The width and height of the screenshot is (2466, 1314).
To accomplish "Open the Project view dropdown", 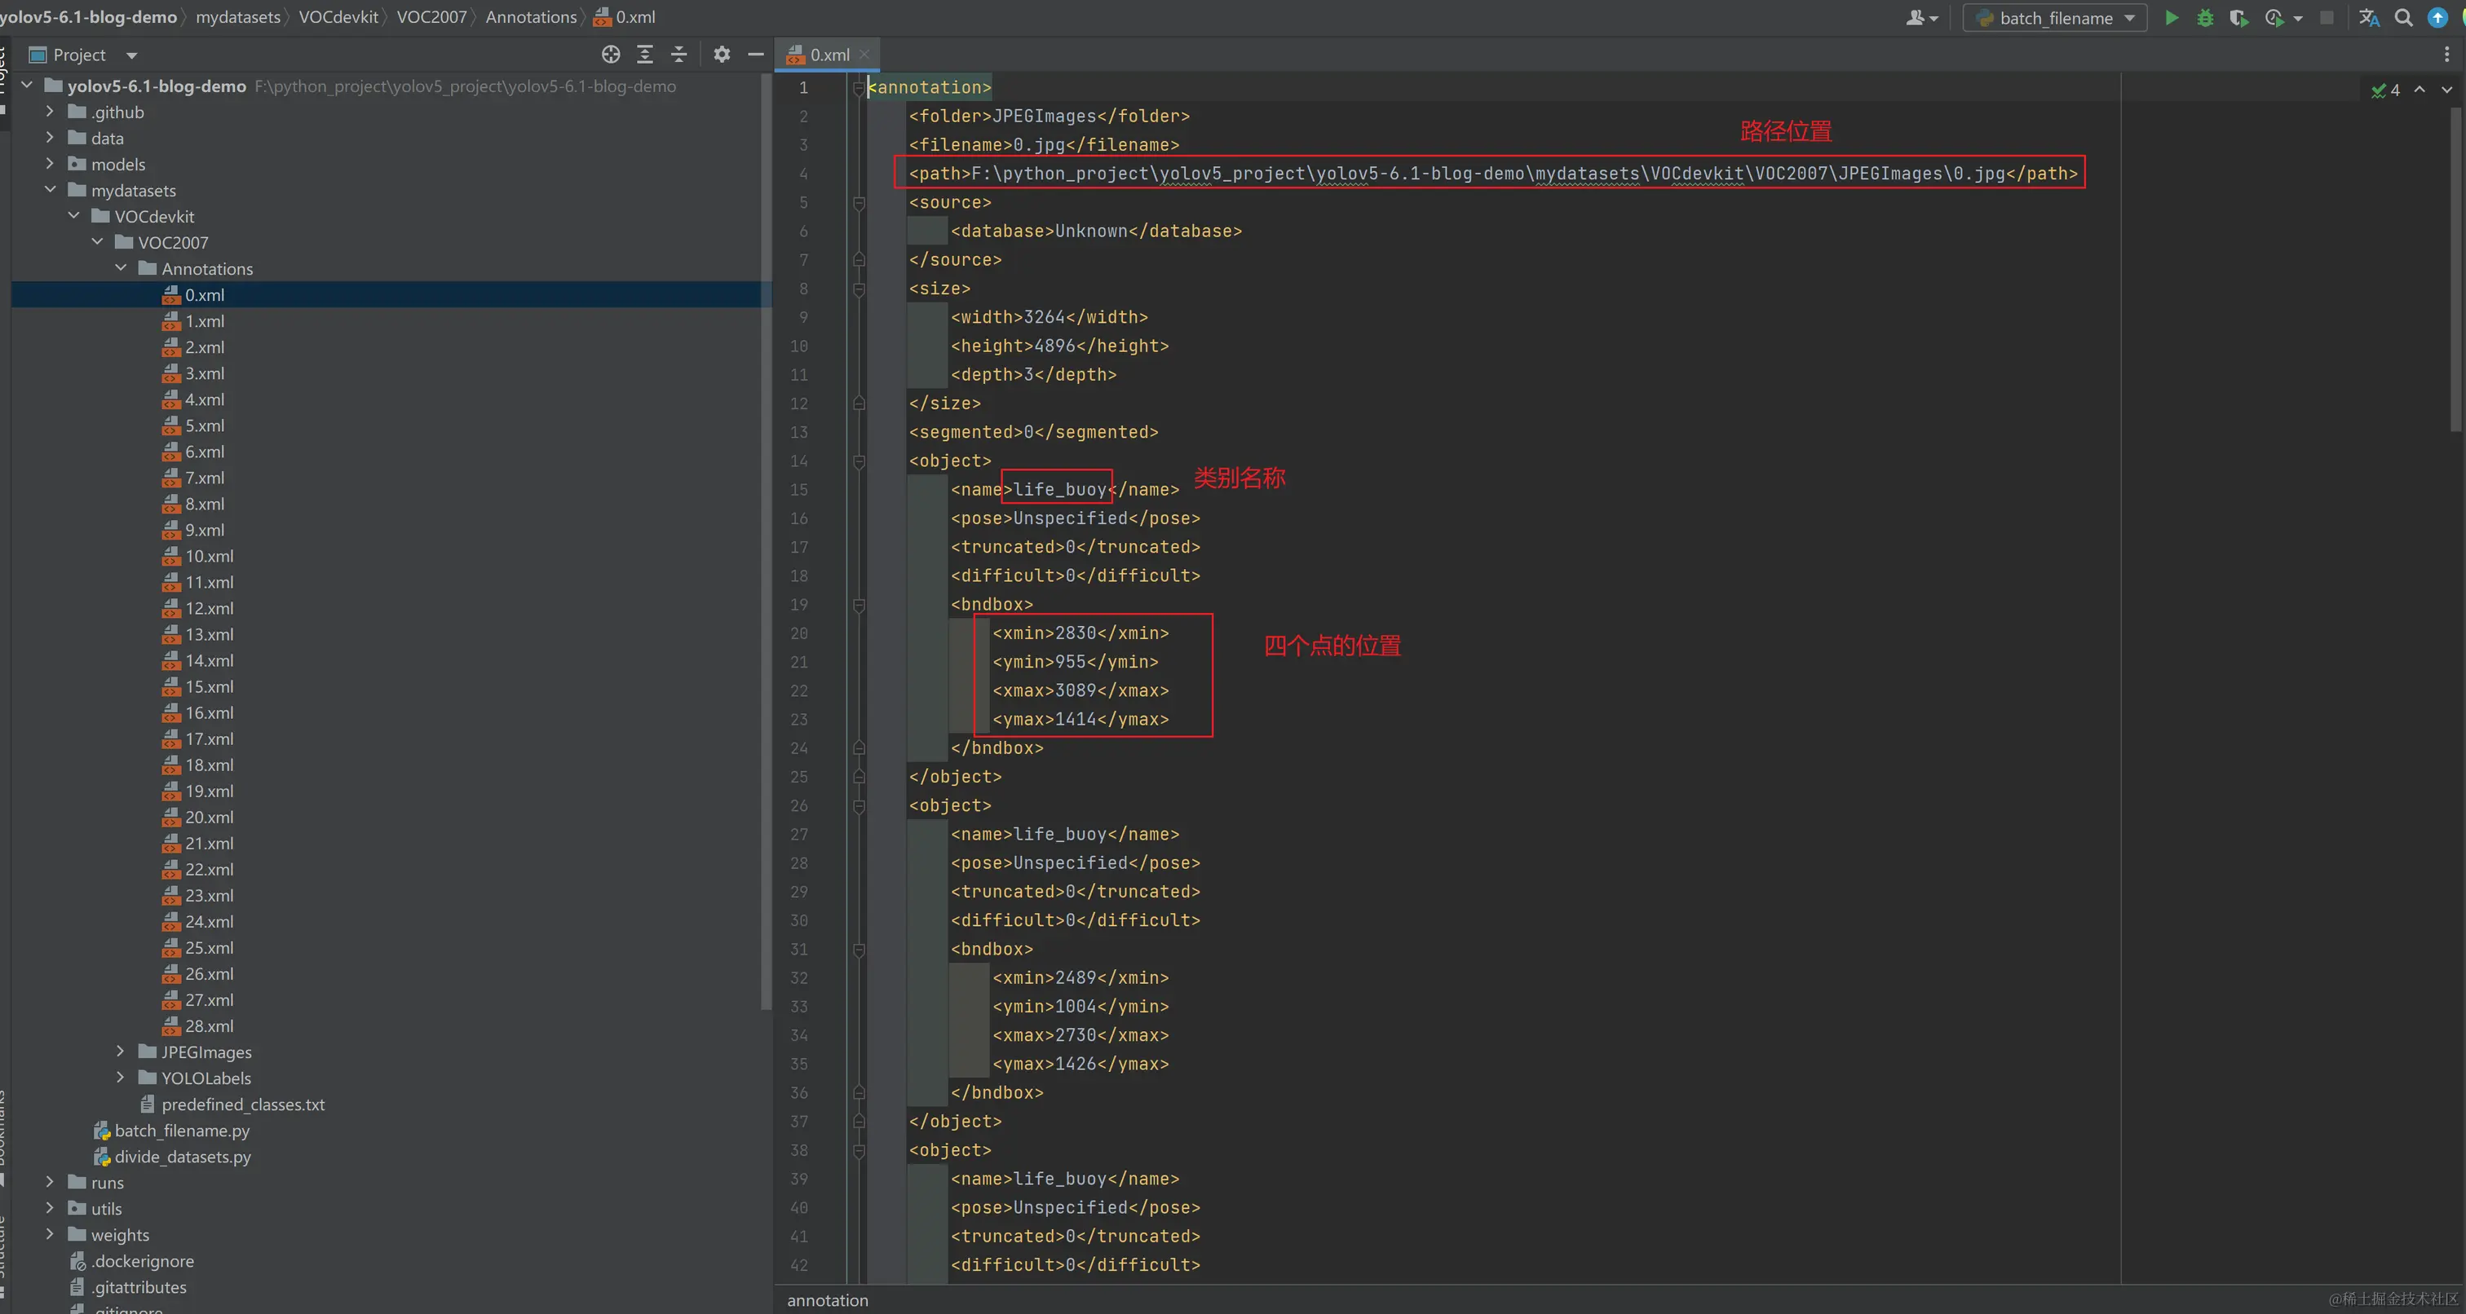I will pos(132,55).
